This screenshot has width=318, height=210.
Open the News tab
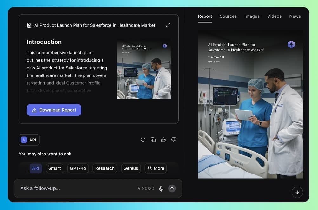295,16
